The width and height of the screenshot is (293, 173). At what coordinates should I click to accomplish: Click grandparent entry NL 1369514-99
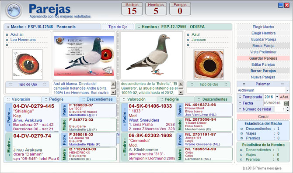coord(204,154)
